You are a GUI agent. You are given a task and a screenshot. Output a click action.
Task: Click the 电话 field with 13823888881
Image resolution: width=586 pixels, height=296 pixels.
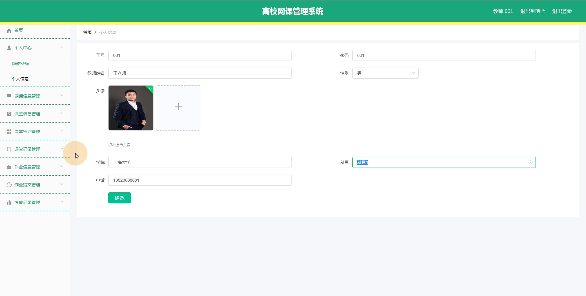[200, 180]
